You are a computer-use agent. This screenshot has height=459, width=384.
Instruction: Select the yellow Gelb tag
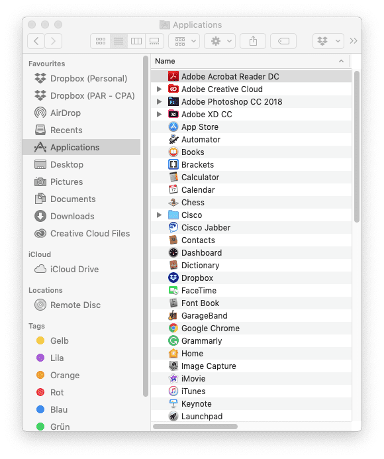coord(81,340)
